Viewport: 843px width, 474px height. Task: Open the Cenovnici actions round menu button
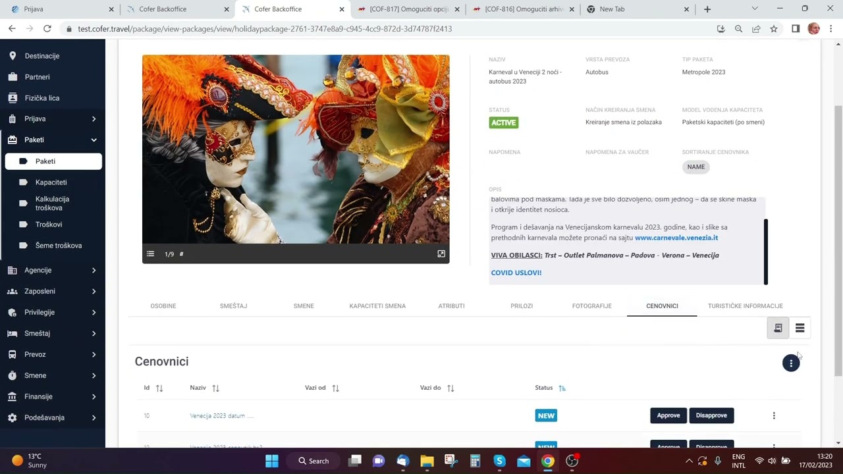pos(791,363)
